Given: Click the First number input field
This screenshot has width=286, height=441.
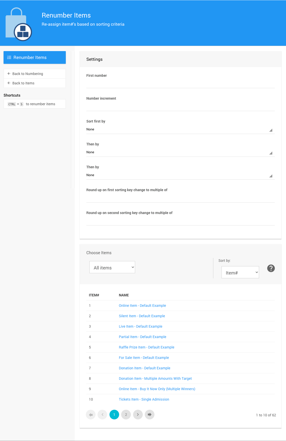Looking at the screenshot, I should pos(180,83).
